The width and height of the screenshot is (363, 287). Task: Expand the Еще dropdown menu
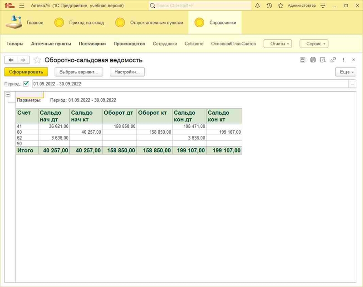coord(346,72)
